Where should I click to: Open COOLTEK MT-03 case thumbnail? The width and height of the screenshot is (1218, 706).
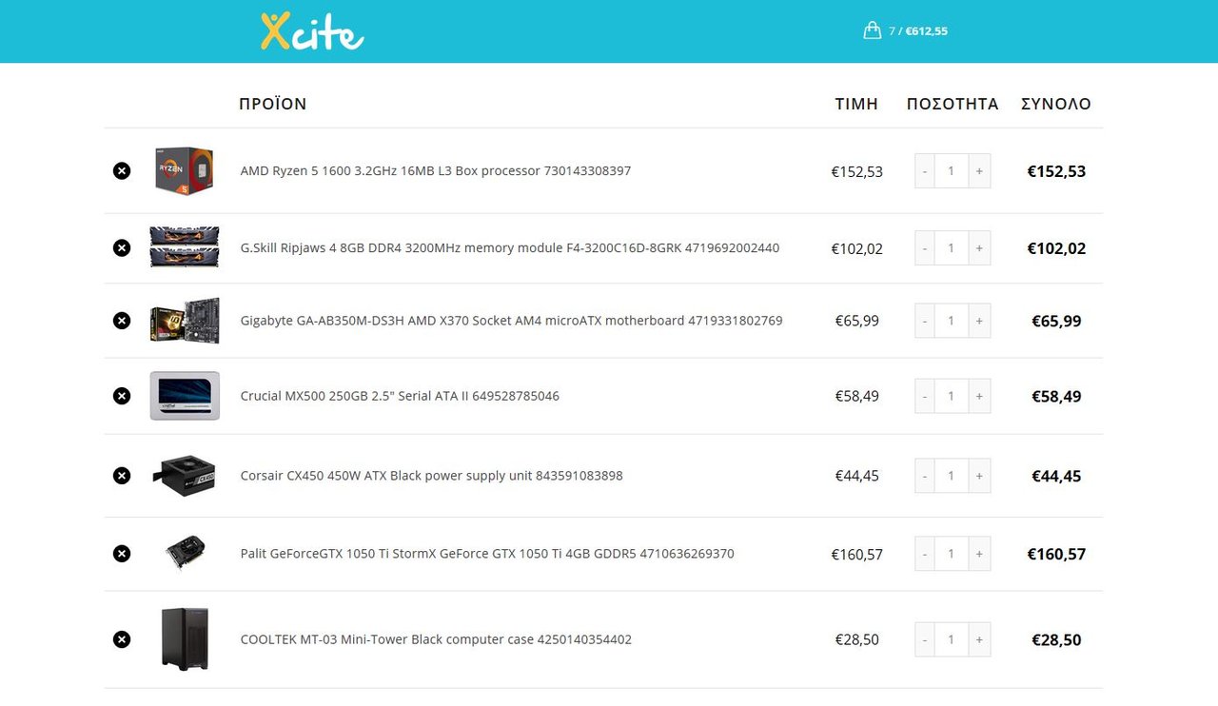[x=185, y=639]
